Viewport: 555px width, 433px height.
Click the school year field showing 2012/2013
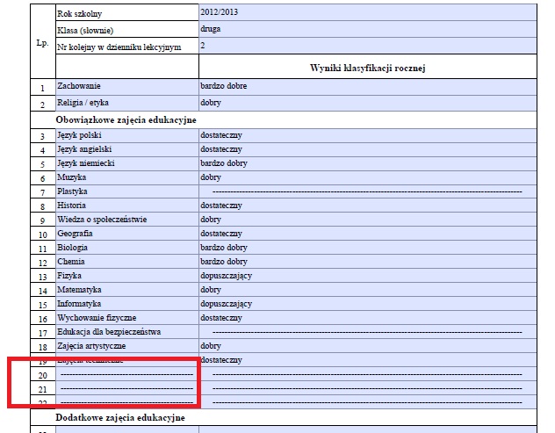coord(368,12)
